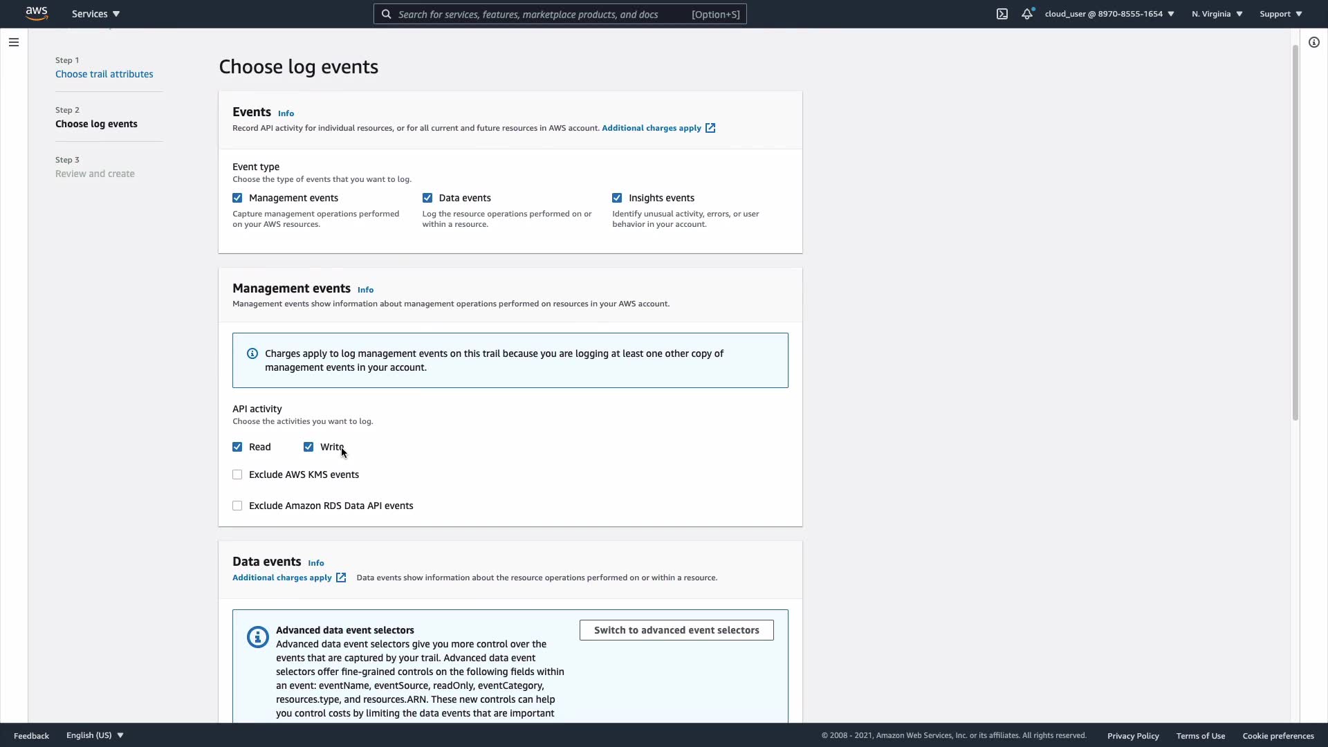
Task: Click the AWS logo home icon
Action: click(x=37, y=13)
